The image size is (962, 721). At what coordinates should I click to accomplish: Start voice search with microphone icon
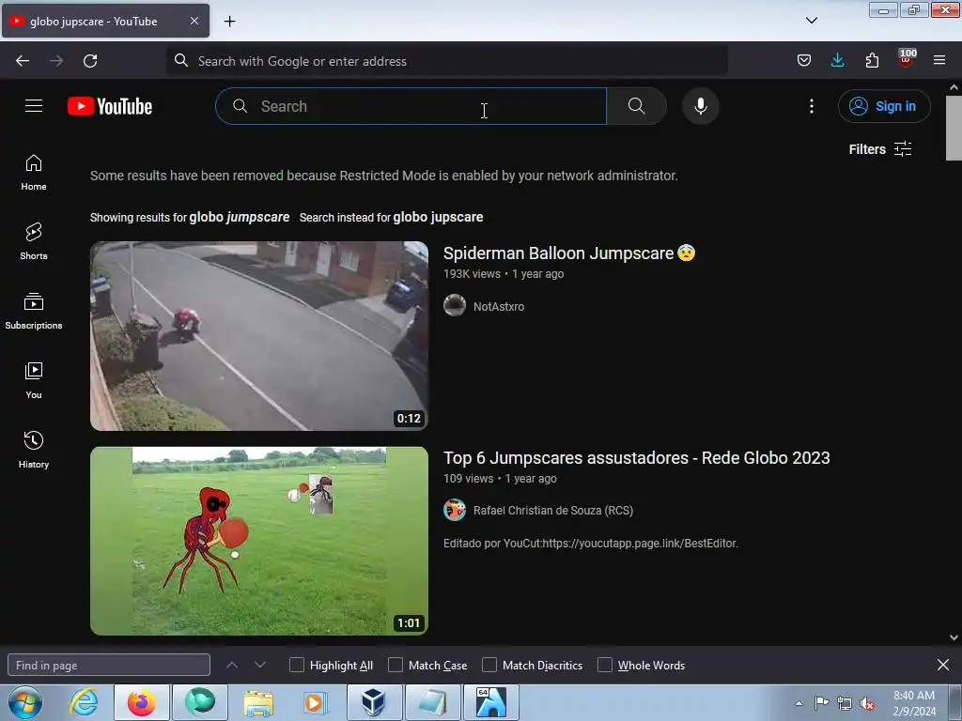(x=700, y=106)
